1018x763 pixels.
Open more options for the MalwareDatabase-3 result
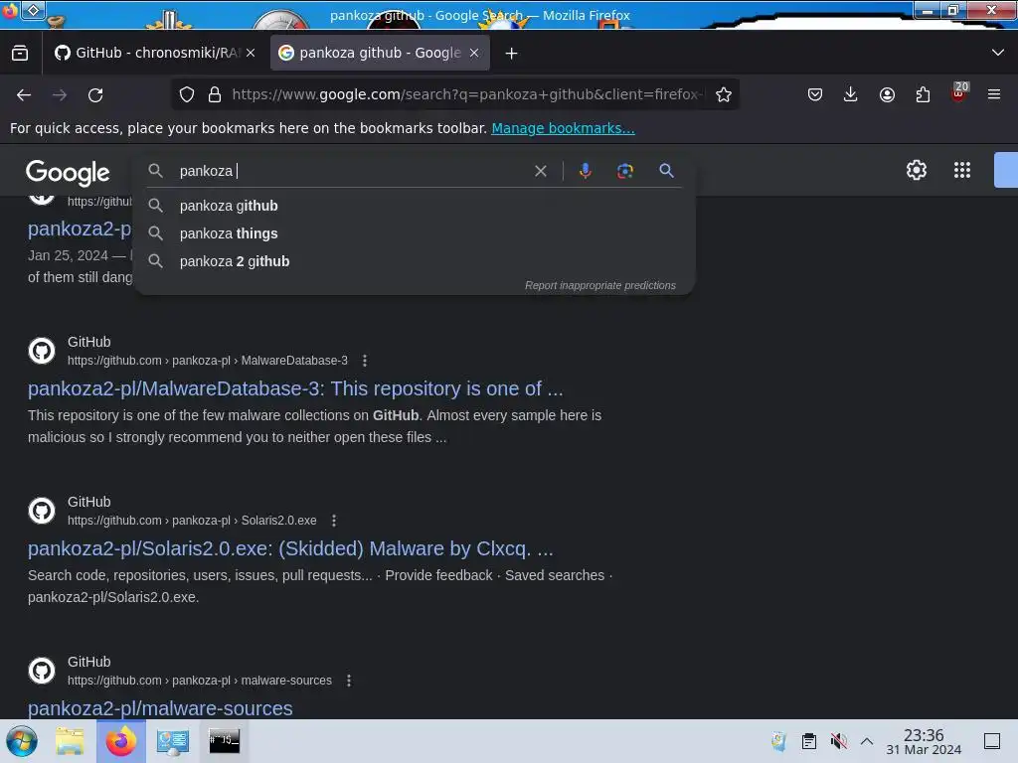coord(365,360)
